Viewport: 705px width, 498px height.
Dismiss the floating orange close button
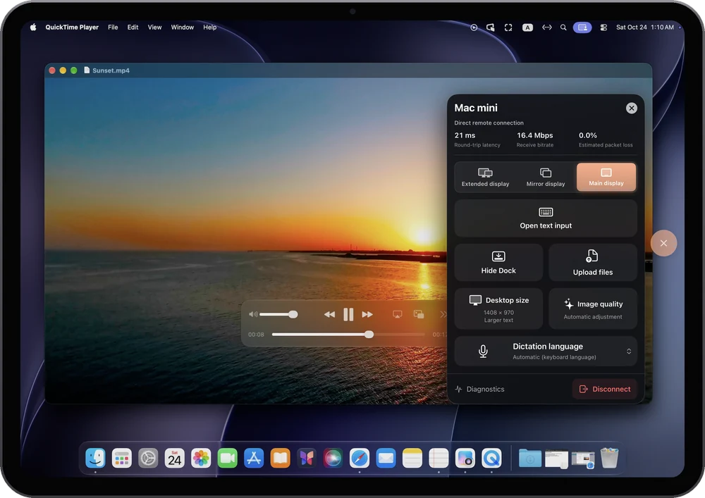click(x=663, y=243)
